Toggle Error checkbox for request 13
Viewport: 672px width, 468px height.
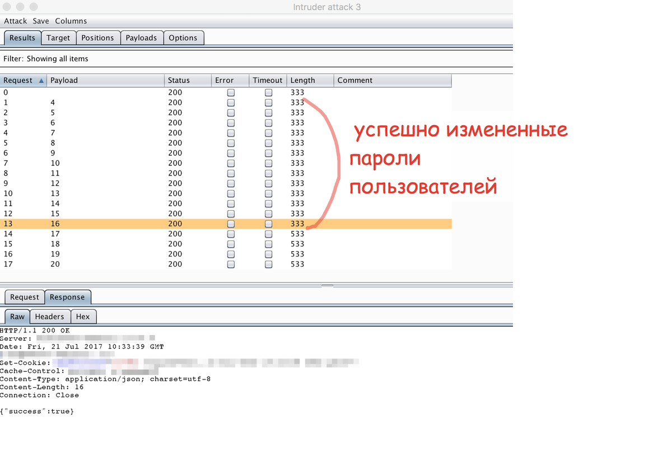231,224
